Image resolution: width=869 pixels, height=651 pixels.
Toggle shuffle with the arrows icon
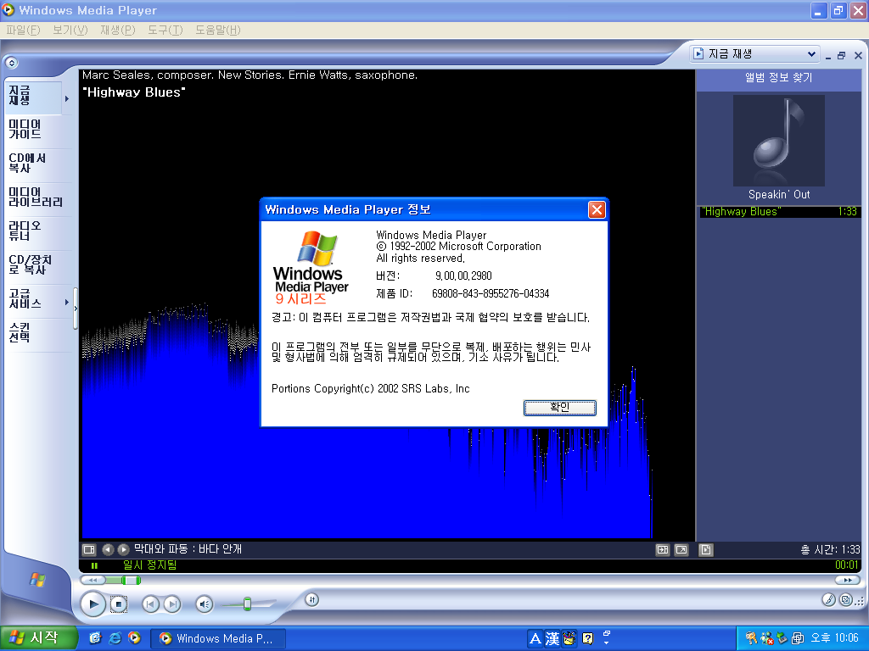tap(312, 599)
